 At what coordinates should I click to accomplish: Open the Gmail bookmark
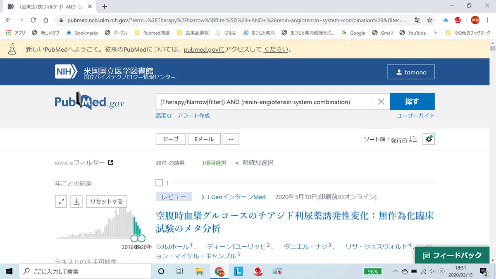point(382,33)
